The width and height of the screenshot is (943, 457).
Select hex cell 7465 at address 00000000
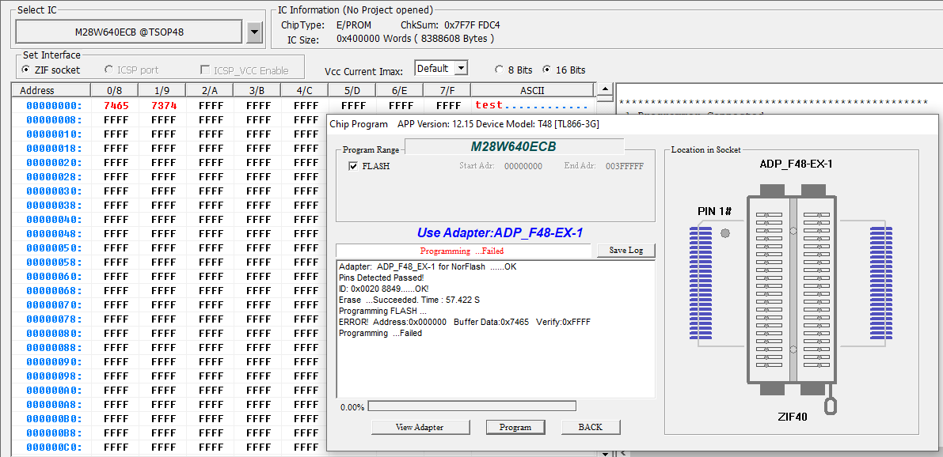pos(116,105)
